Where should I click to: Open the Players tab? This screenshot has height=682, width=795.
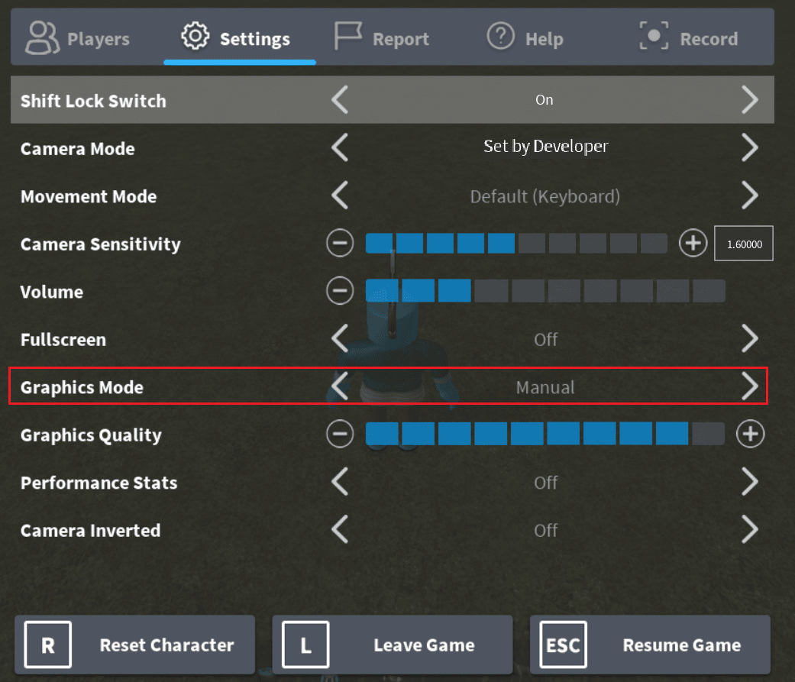tap(78, 38)
